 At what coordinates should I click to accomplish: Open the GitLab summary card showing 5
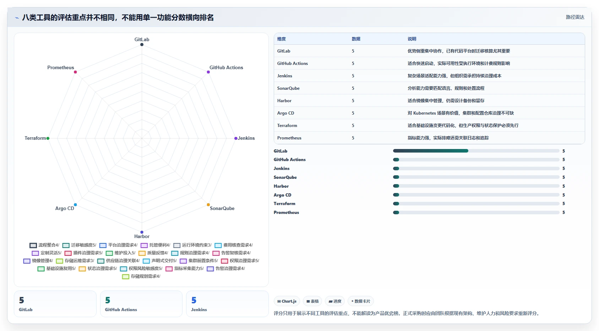pyautogui.click(x=55, y=304)
